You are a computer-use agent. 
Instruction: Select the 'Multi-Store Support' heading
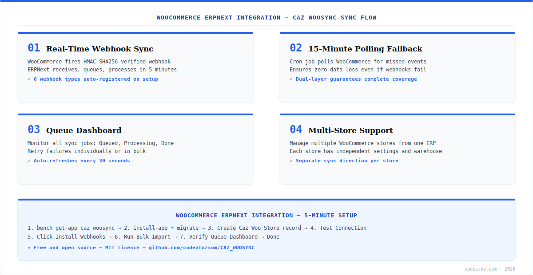coord(350,130)
